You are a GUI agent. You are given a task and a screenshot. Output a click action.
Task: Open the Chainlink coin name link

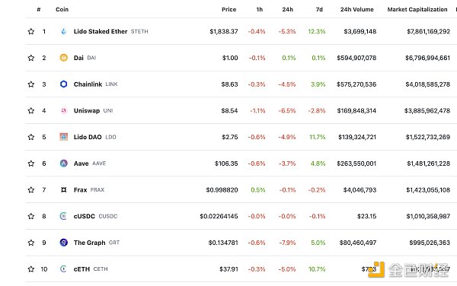point(88,84)
